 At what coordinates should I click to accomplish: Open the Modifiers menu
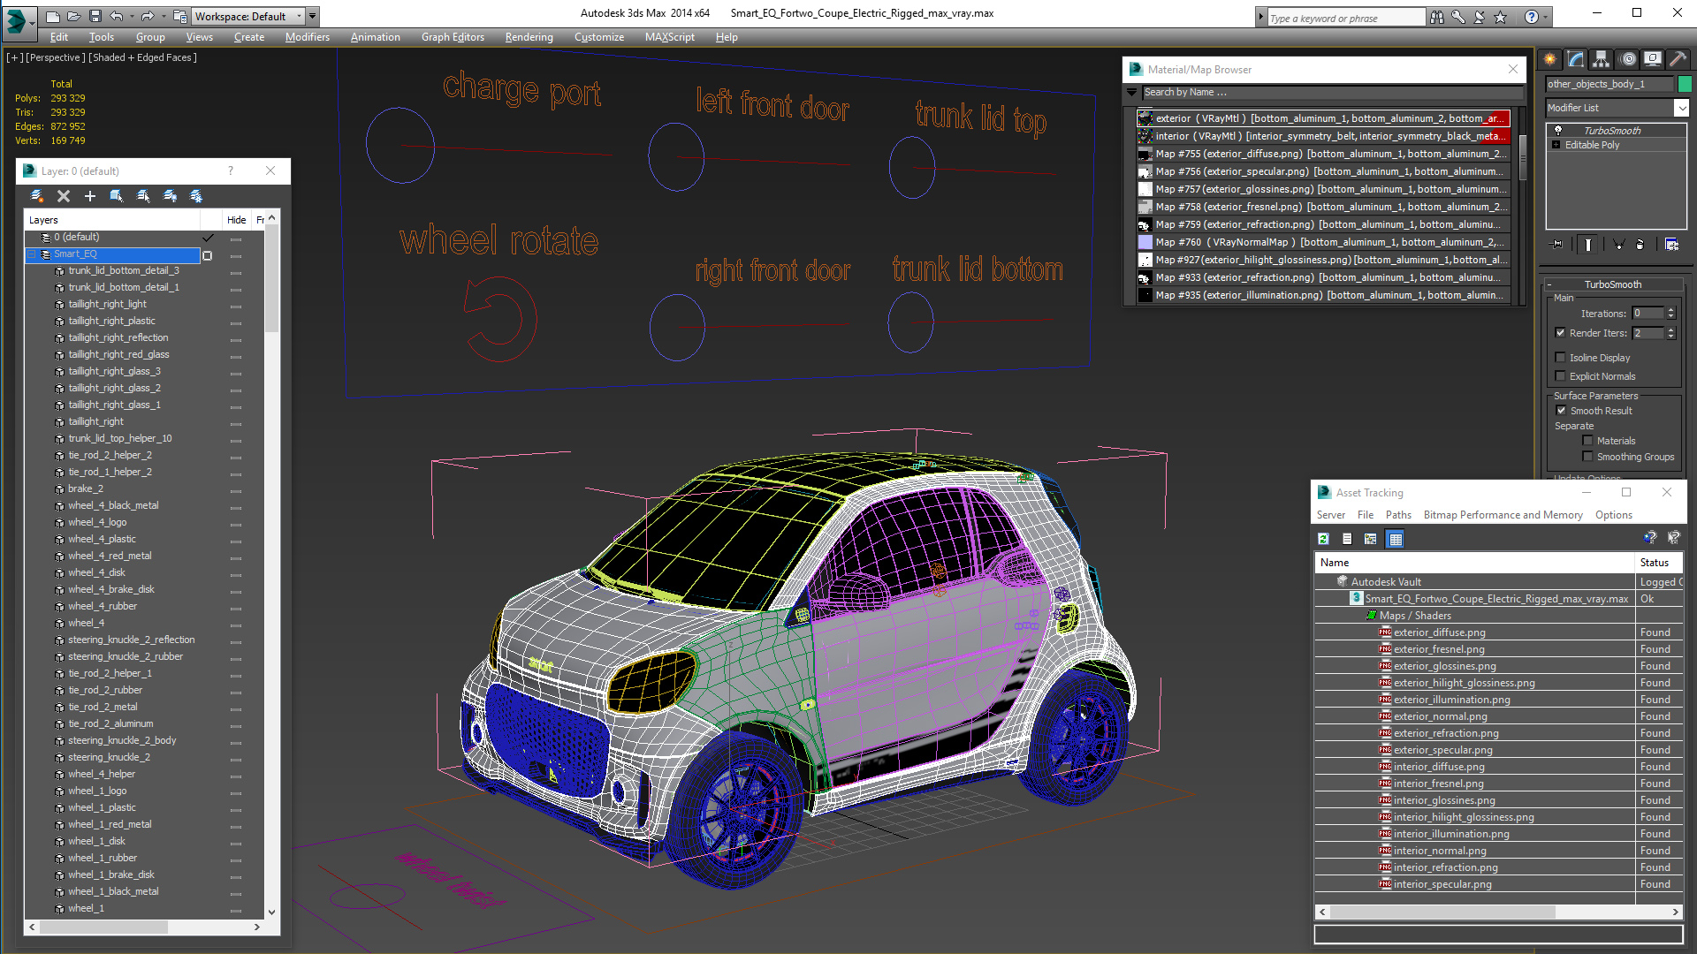307,37
